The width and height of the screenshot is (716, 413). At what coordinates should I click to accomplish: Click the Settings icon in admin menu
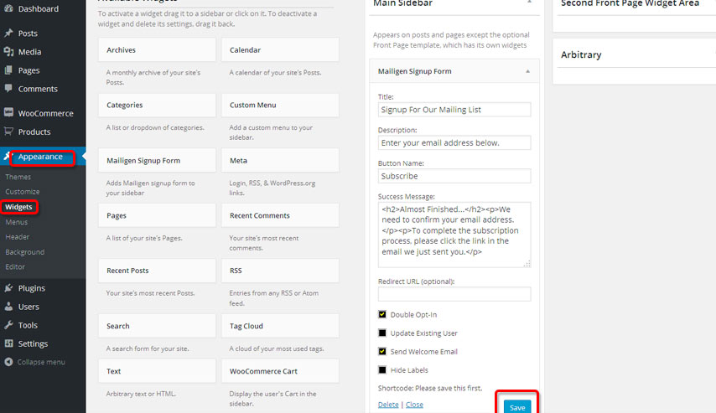coord(8,343)
